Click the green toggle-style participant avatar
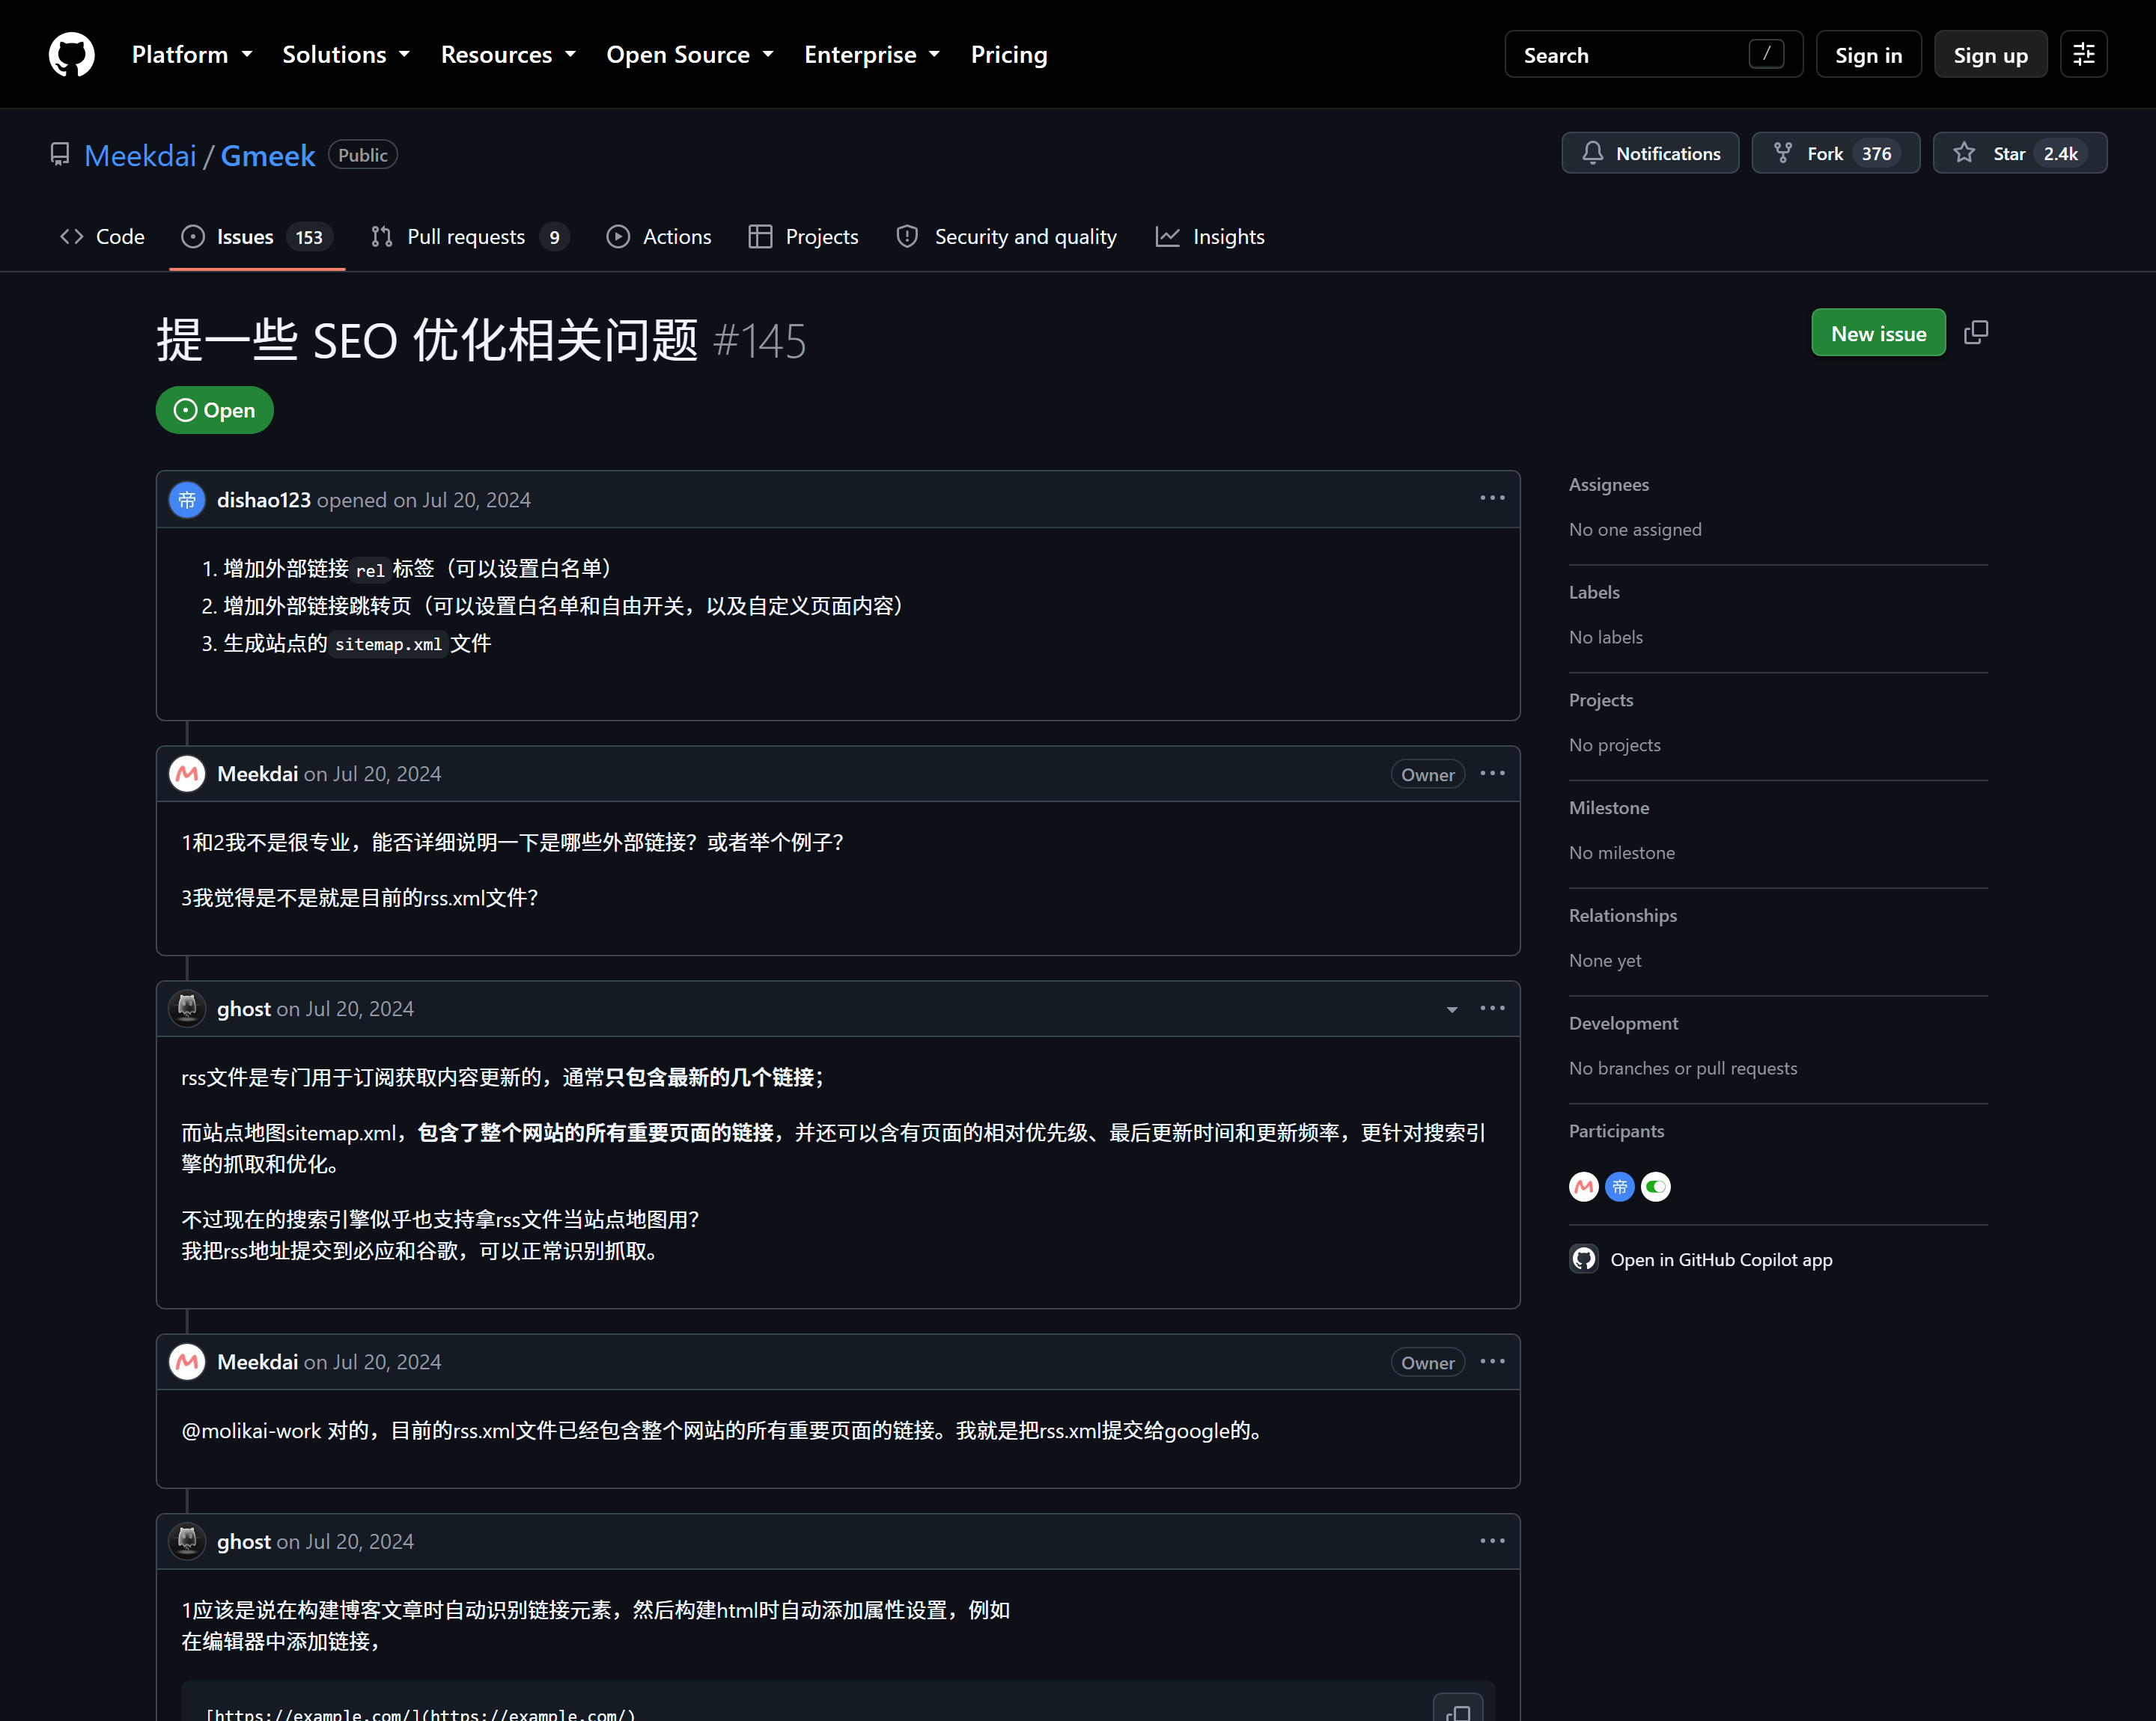This screenshot has width=2156, height=1721. coord(1656,1186)
